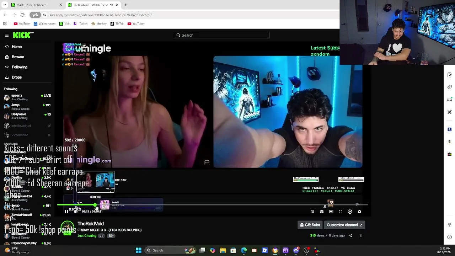Open Task View on the taskbar
The width and height of the screenshot is (455, 256).
pyautogui.click(x=202, y=250)
